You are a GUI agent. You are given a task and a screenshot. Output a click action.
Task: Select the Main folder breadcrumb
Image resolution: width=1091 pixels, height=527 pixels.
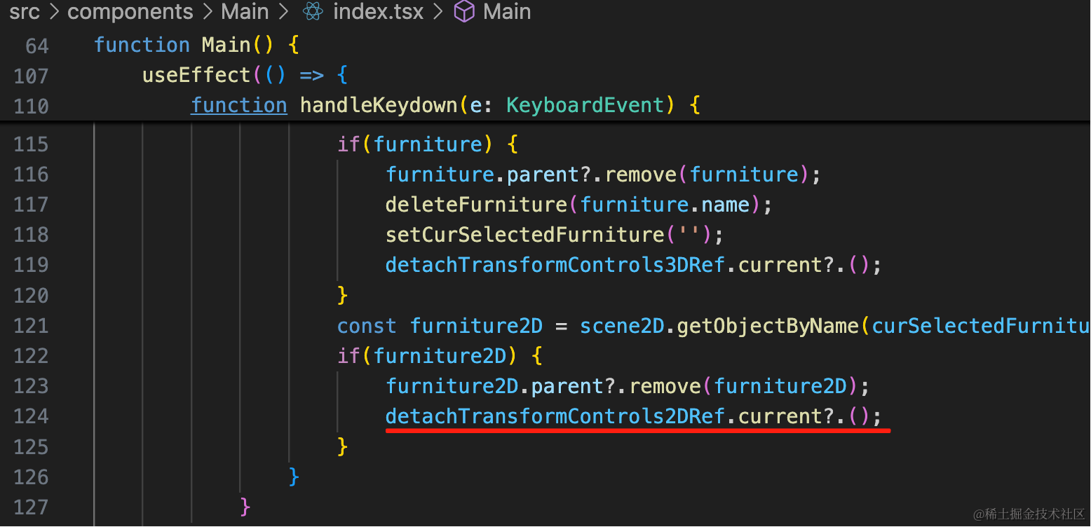[x=245, y=12]
